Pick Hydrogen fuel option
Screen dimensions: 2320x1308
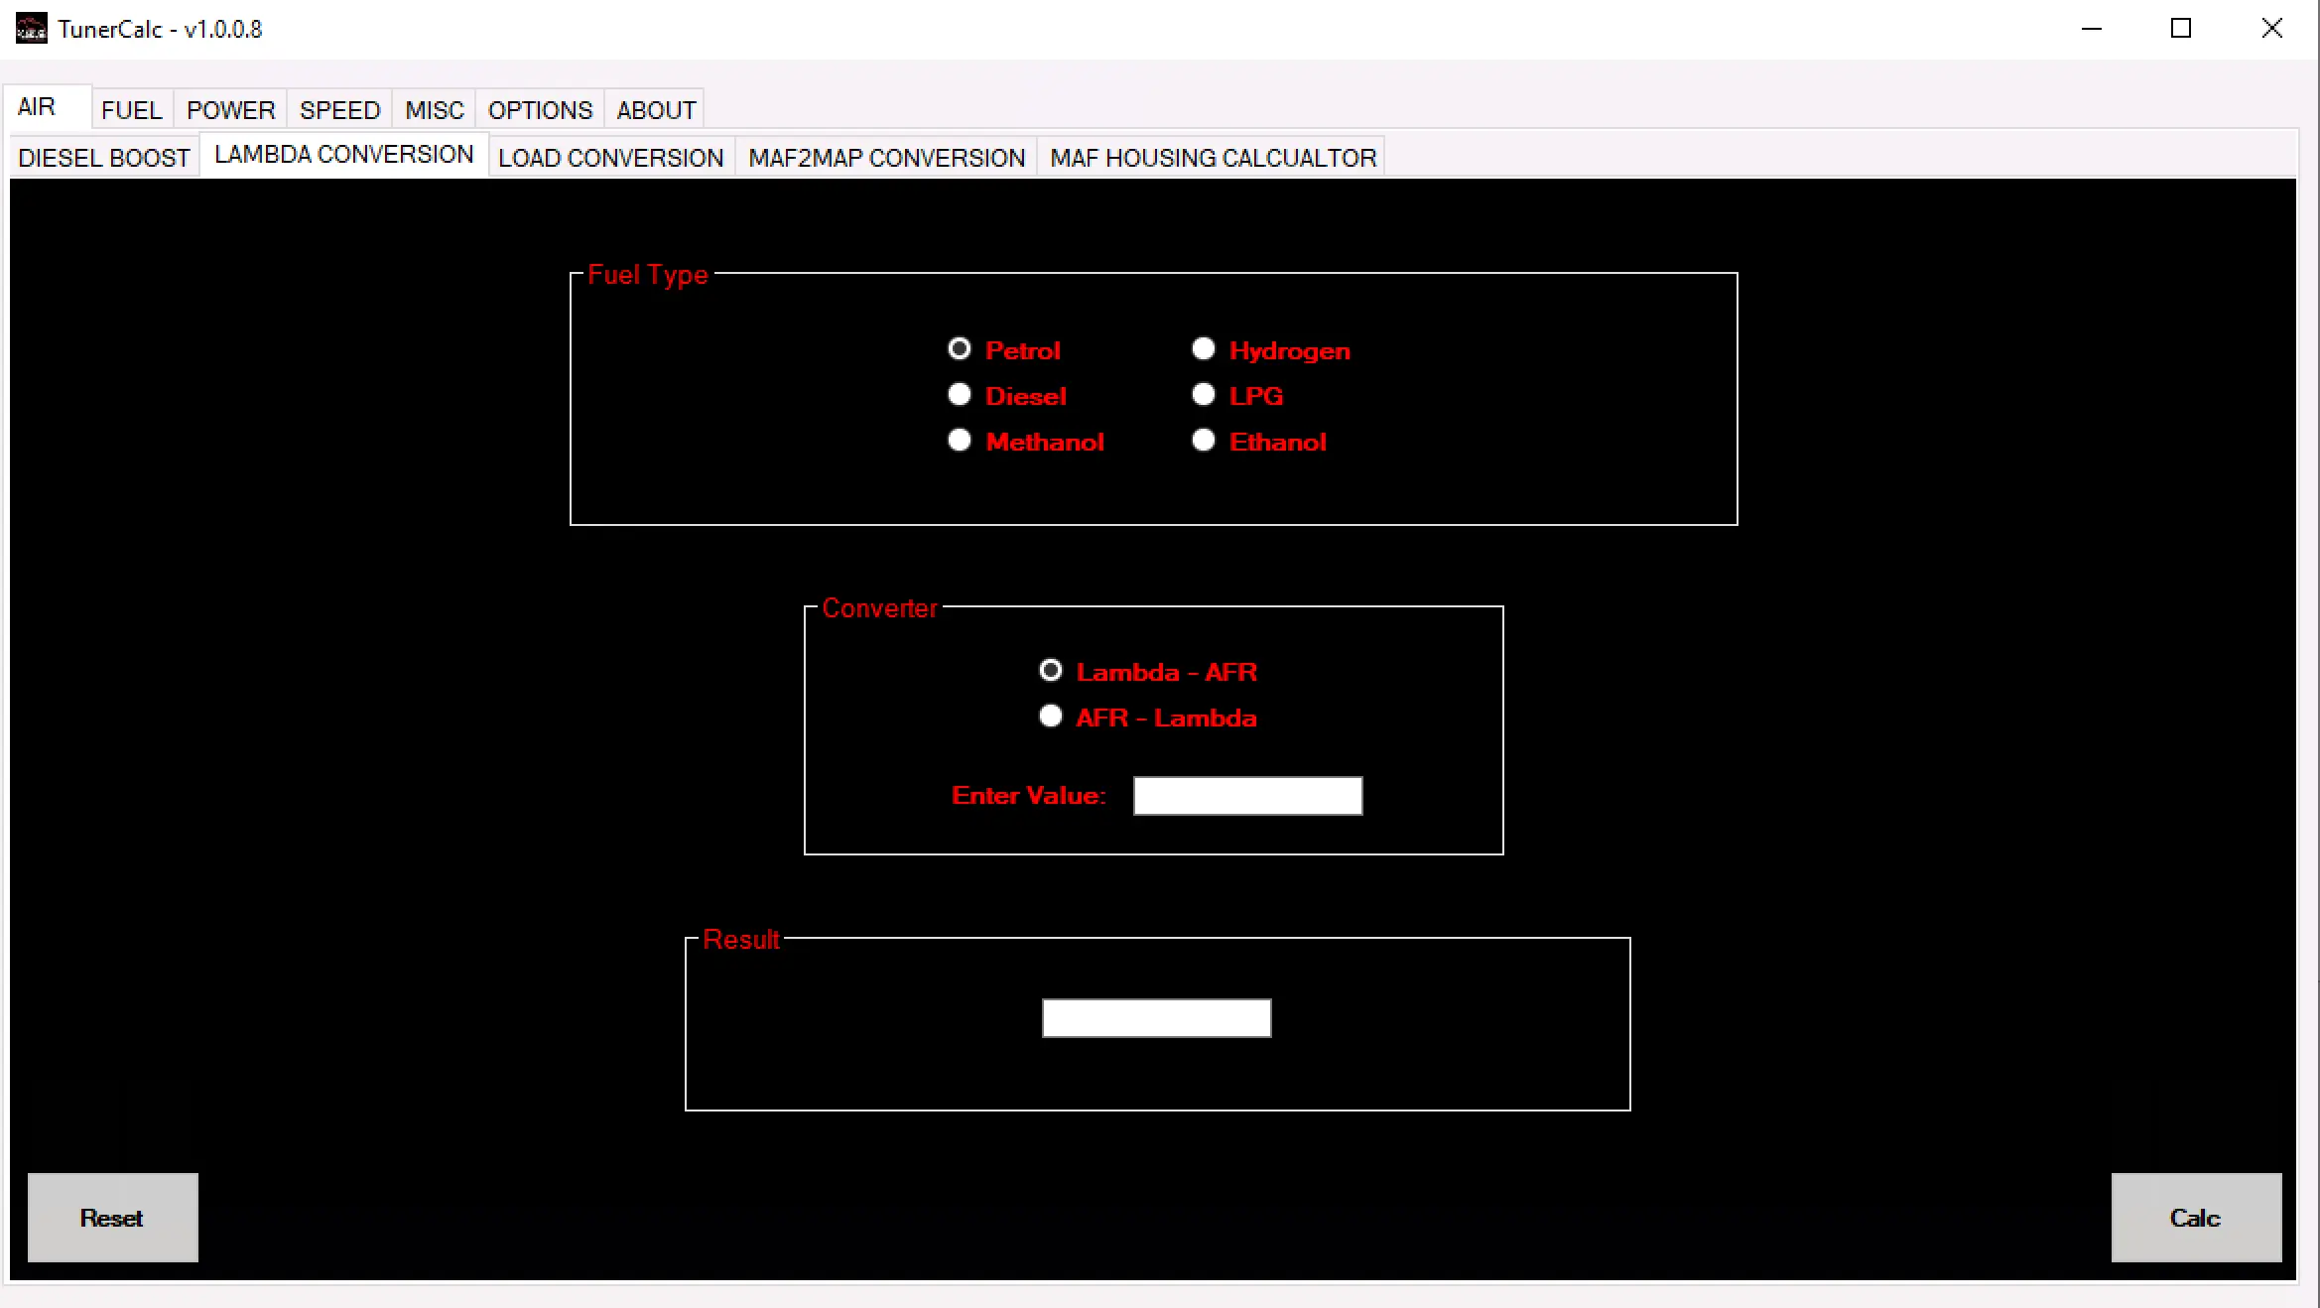[x=1204, y=349]
